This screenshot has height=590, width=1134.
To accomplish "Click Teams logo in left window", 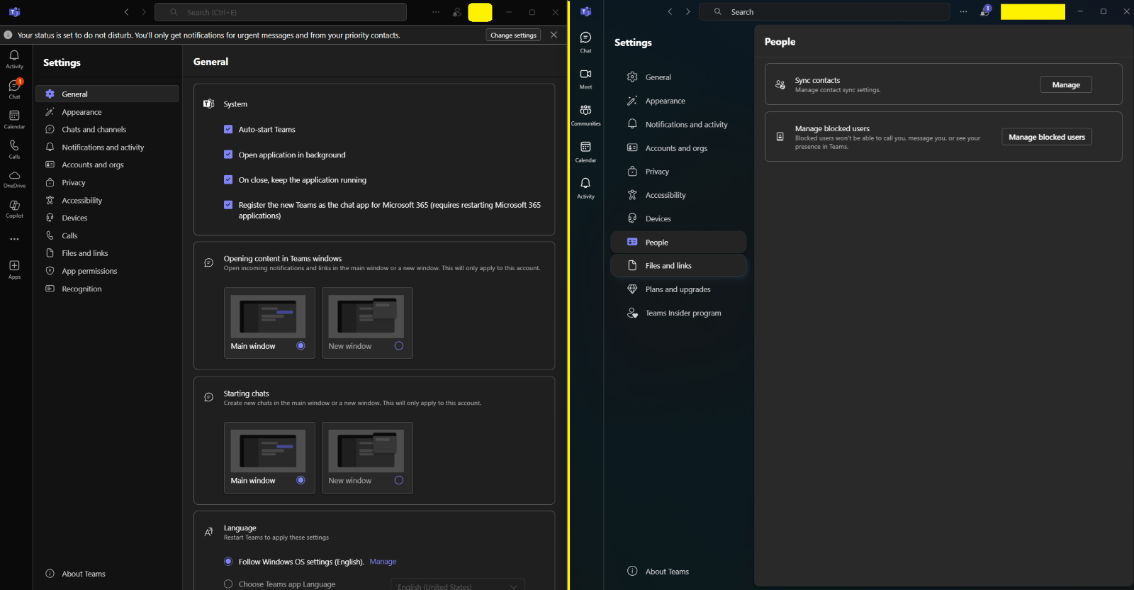I will [x=14, y=12].
